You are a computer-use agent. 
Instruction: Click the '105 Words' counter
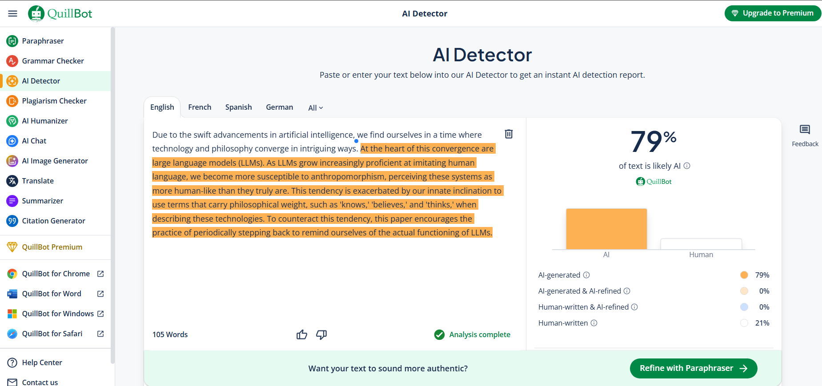tap(170, 334)
